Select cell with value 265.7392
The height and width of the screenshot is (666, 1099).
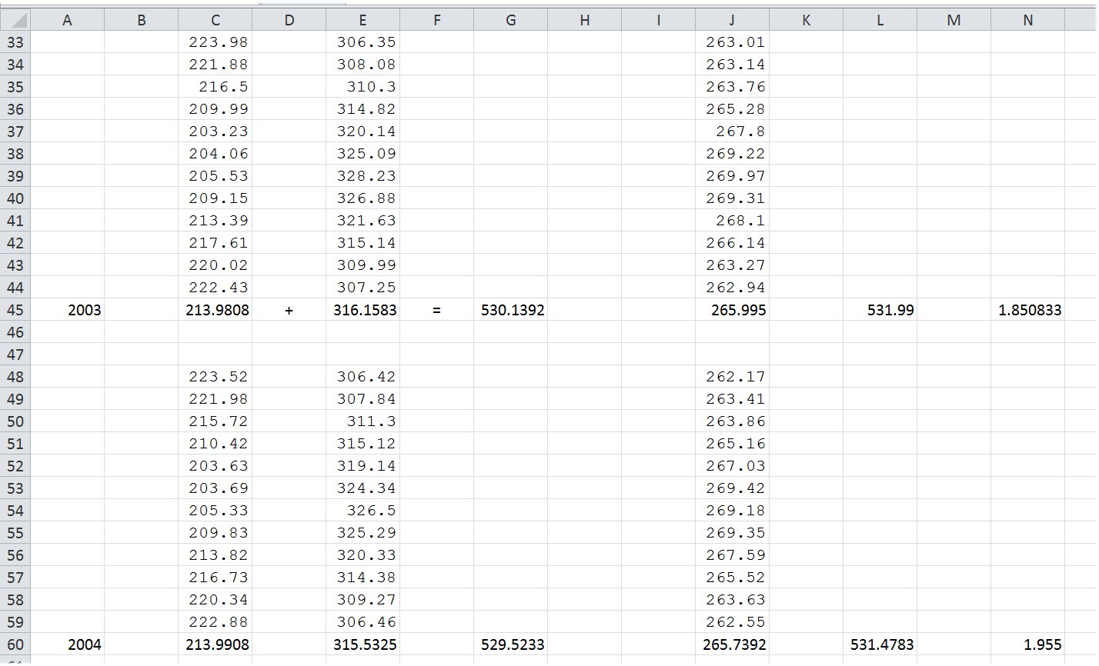click(x=732, y=644)
